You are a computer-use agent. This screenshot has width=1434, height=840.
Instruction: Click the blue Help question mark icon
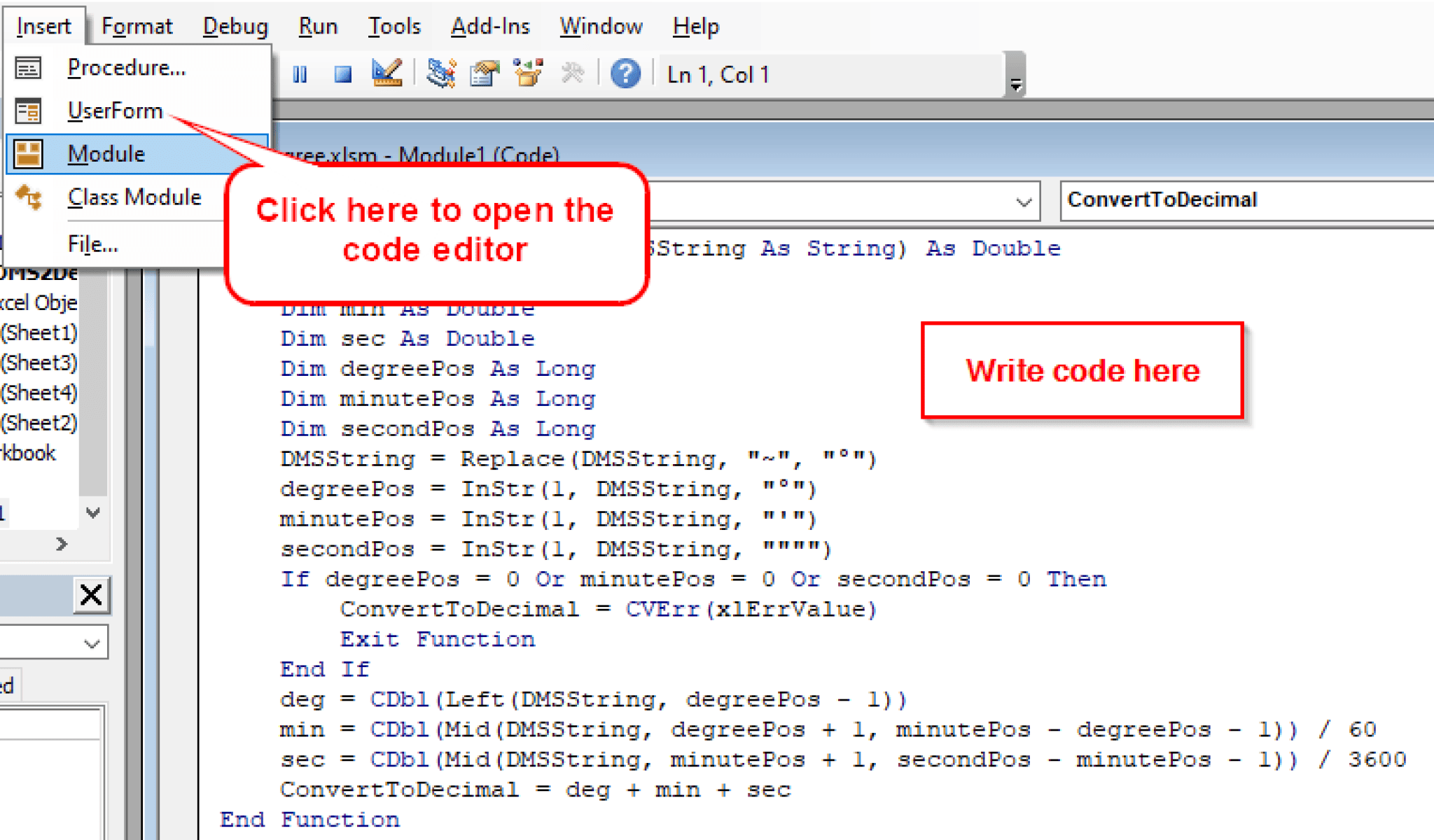coord(625,73)
